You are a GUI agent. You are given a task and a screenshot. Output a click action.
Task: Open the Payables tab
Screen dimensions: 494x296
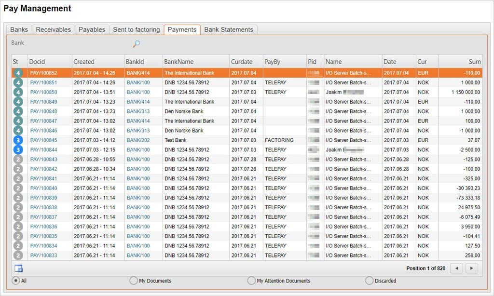click(x=92, y=29)
